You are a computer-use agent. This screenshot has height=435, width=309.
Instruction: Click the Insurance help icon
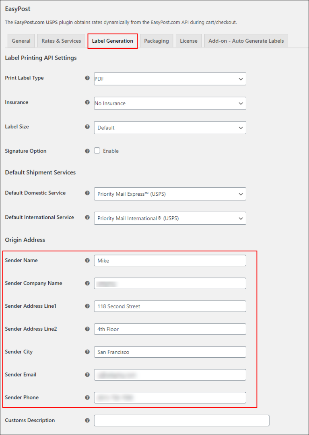point(87,103)
